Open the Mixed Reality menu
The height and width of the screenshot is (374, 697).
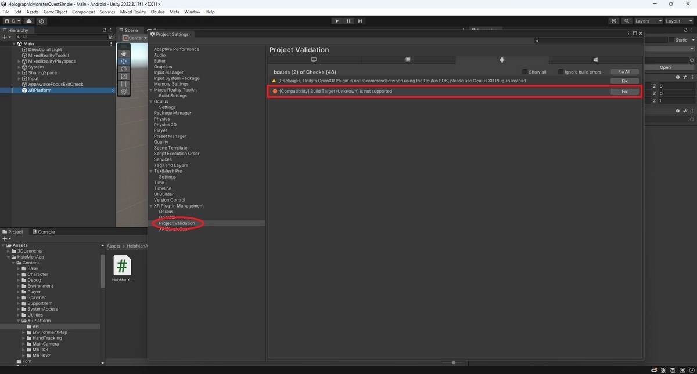point(133,12)
